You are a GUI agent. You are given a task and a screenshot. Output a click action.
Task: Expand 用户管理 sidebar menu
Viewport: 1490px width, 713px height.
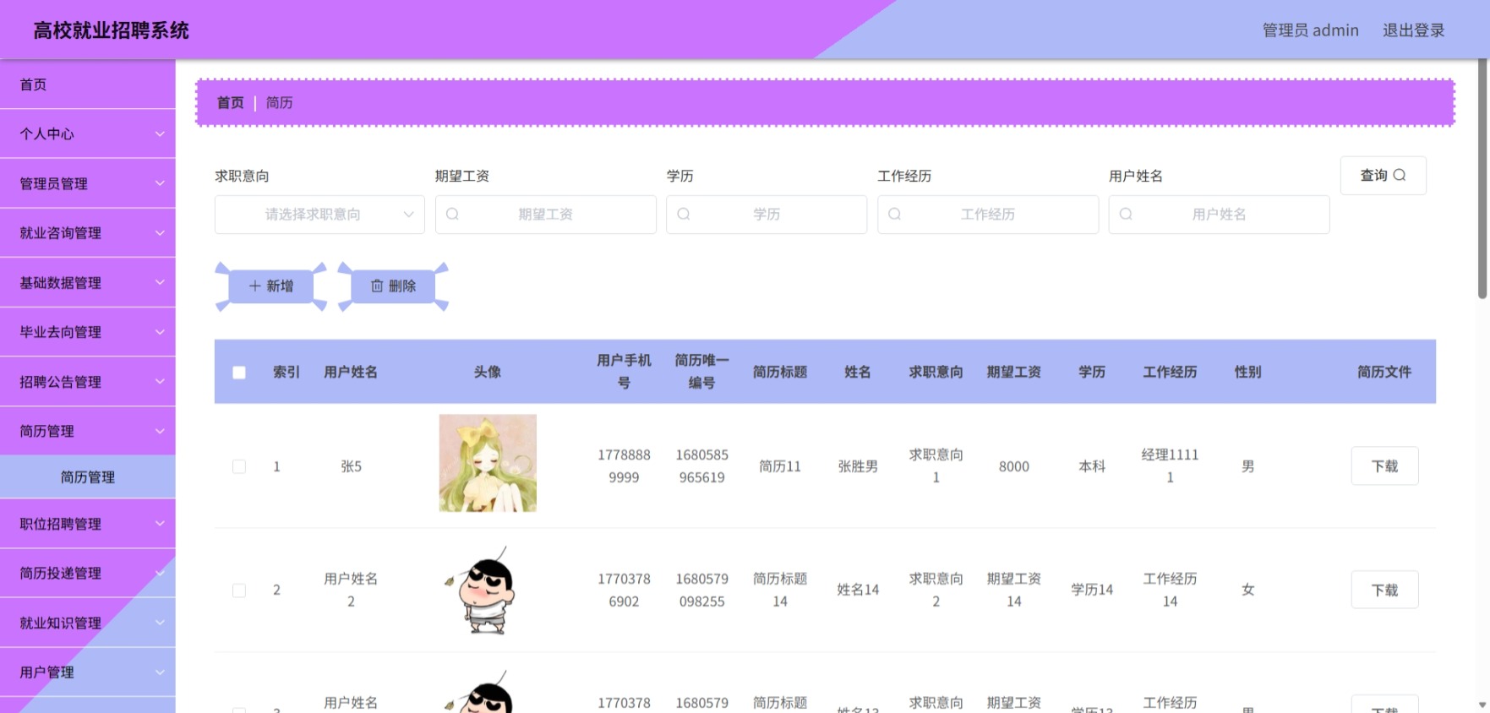[x=88, y=672]
